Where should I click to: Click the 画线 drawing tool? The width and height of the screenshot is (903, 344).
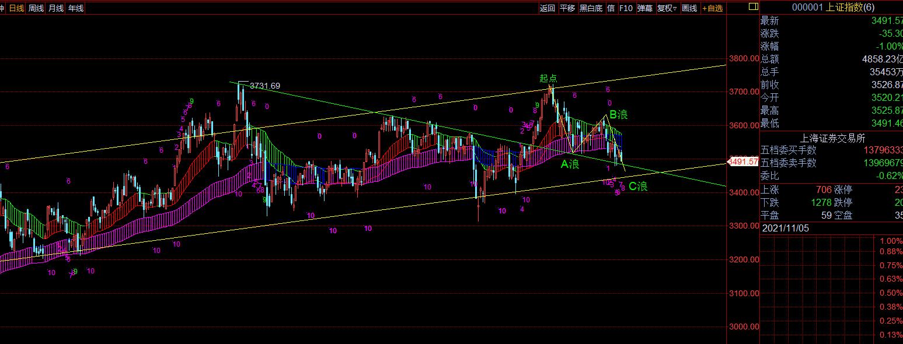point(689,8)
